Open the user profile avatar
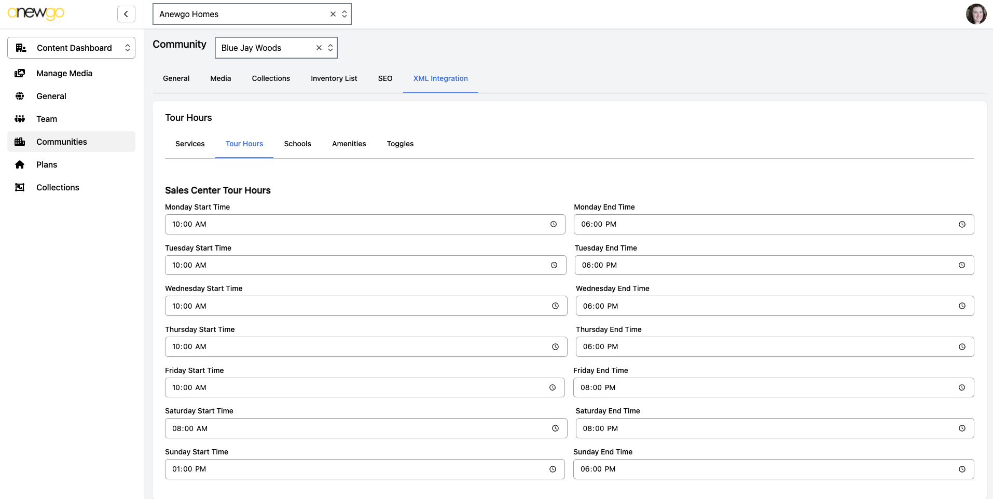Screen dimensions: 993x499 (x=976, y=14)
